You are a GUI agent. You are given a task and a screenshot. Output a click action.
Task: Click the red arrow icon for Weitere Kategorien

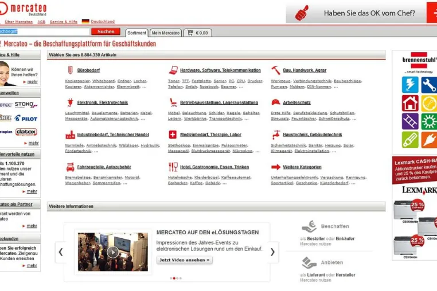coord(276,167)
